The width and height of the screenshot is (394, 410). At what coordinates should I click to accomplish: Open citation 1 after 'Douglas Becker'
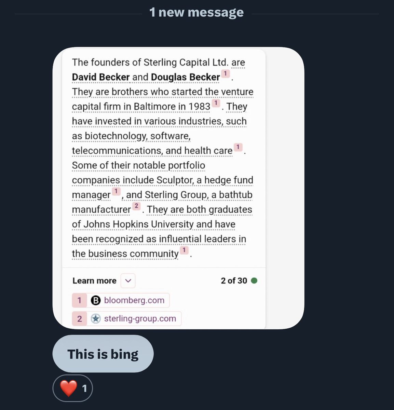point(225,73)
